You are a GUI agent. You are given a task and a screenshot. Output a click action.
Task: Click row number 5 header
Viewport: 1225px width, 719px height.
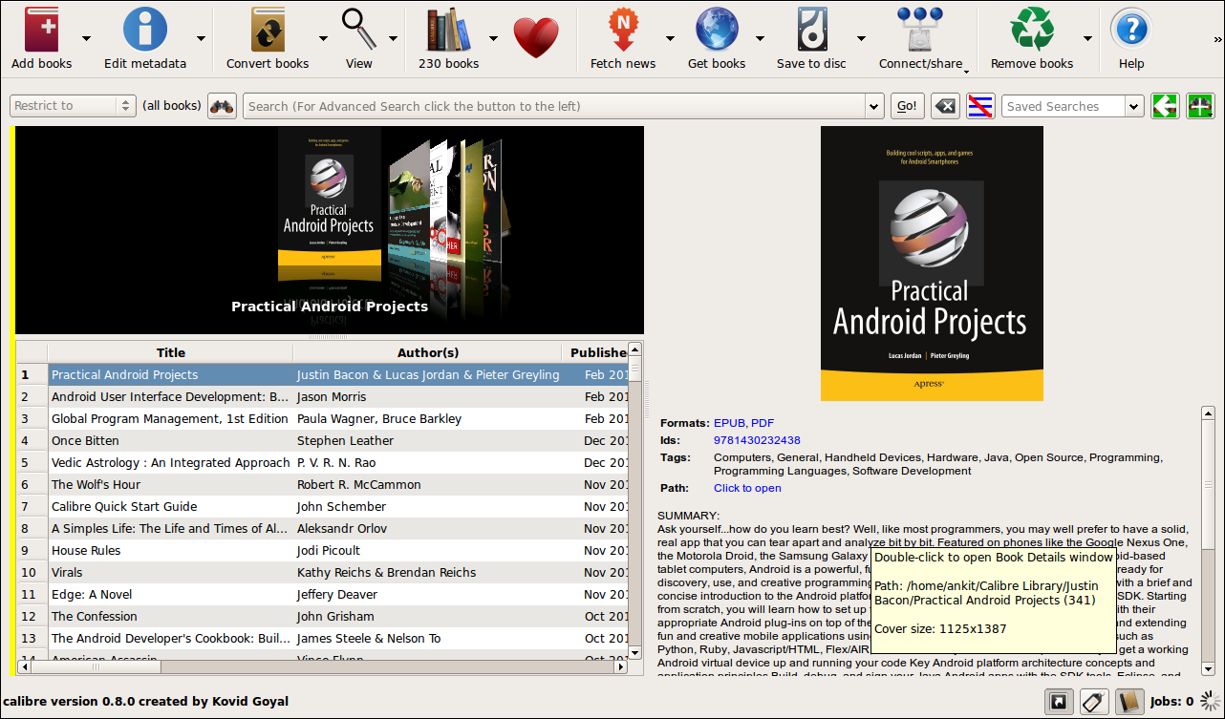pyautogui.click(x=32, y=462)
